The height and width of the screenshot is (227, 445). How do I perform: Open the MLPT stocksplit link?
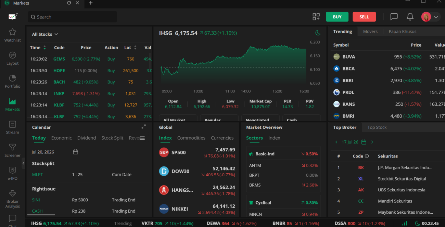click(37, 175)
